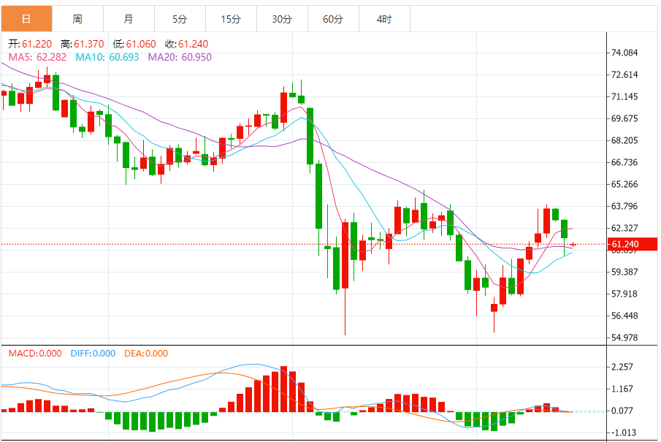Screen dimensions: 661x442
Task: Click the closing price value 61.240
Action: pyautogui.click(x=193, y=44)
